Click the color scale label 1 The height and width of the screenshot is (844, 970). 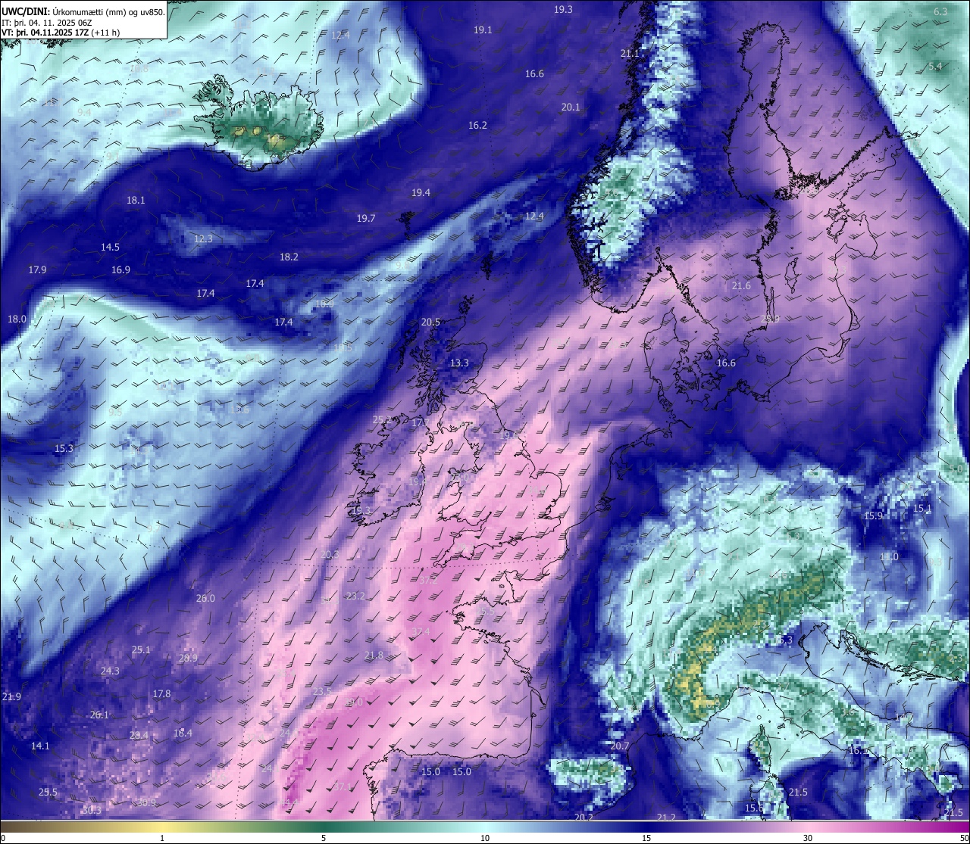tap(162, 838)
